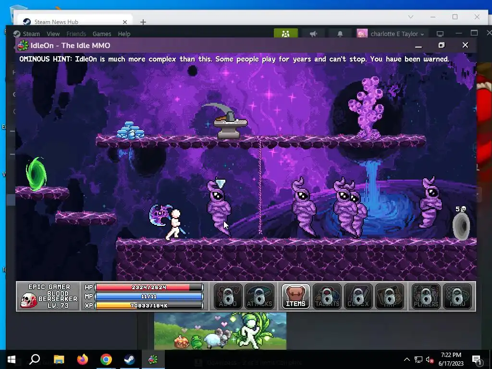
Task: Click the far right purple worm monster
Action: pos(431,202)
